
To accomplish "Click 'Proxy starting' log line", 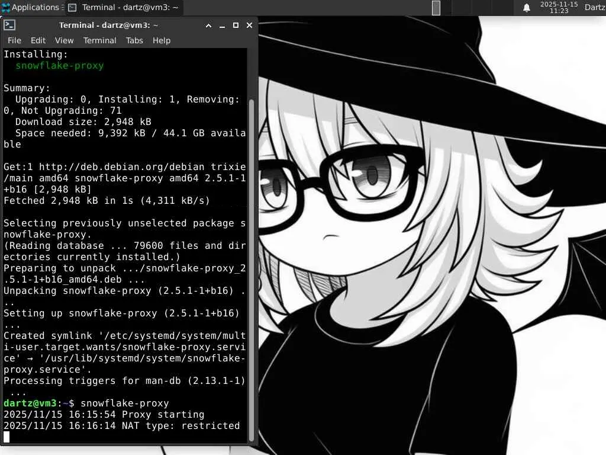I will click(x=104, y=414).
